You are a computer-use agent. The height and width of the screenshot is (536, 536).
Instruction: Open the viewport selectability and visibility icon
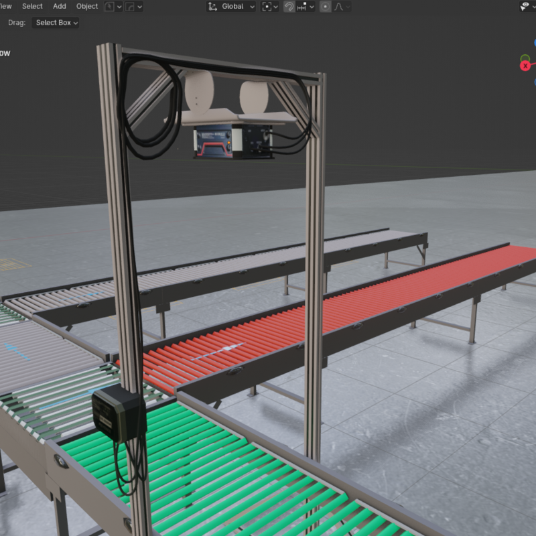[527, 7]
